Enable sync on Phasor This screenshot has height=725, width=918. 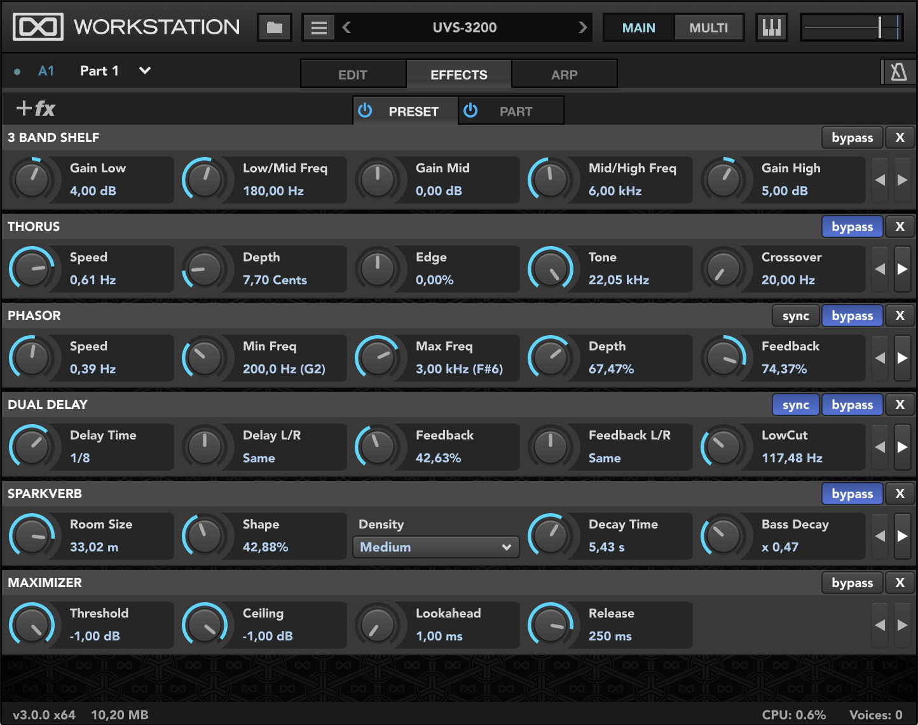click(796, 316)
